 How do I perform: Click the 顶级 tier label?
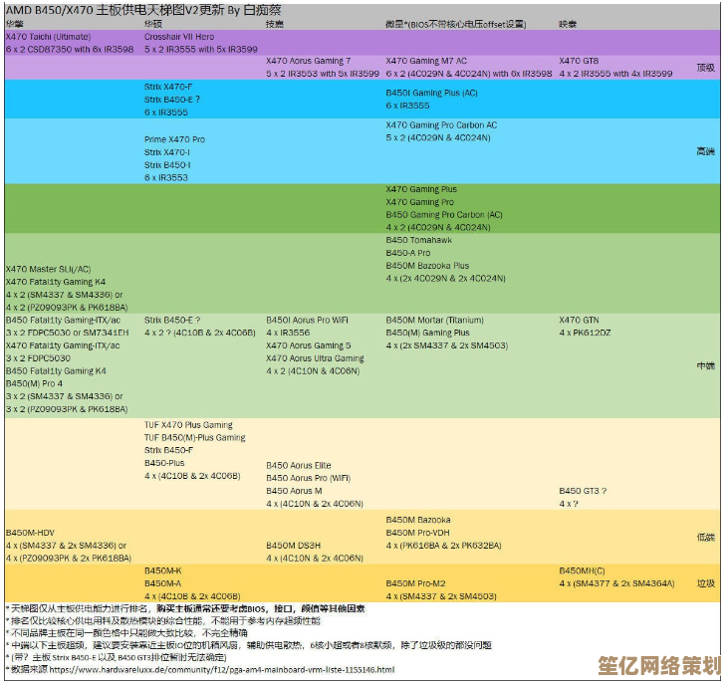pyautogui.click(x=705, y=68)
